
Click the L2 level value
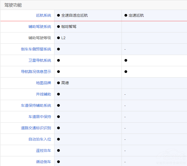click(63, 38)
